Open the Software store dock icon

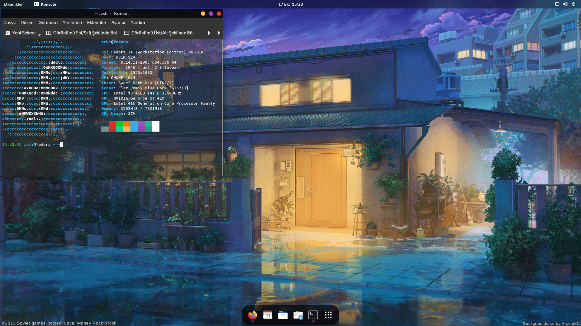point(298,315)
